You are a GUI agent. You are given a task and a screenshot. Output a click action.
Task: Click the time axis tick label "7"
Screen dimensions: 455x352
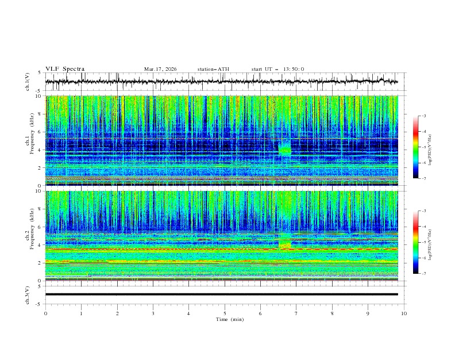[296, 313]
